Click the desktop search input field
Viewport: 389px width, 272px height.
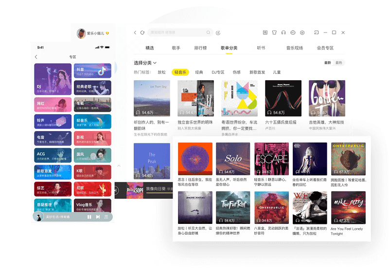point(180,33)
